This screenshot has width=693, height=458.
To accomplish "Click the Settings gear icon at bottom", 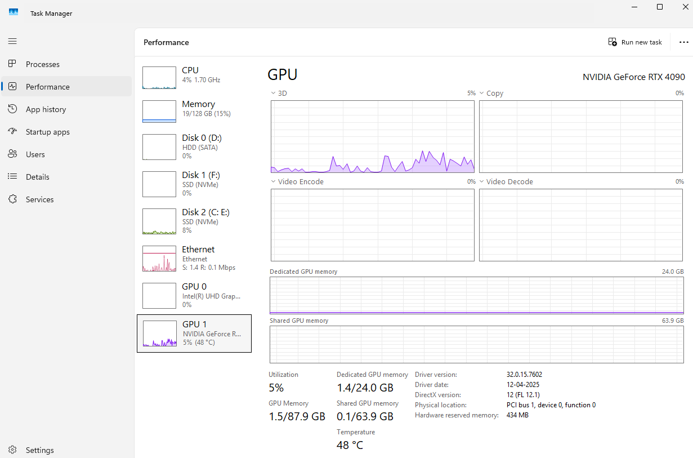I will tap(12, 450).
